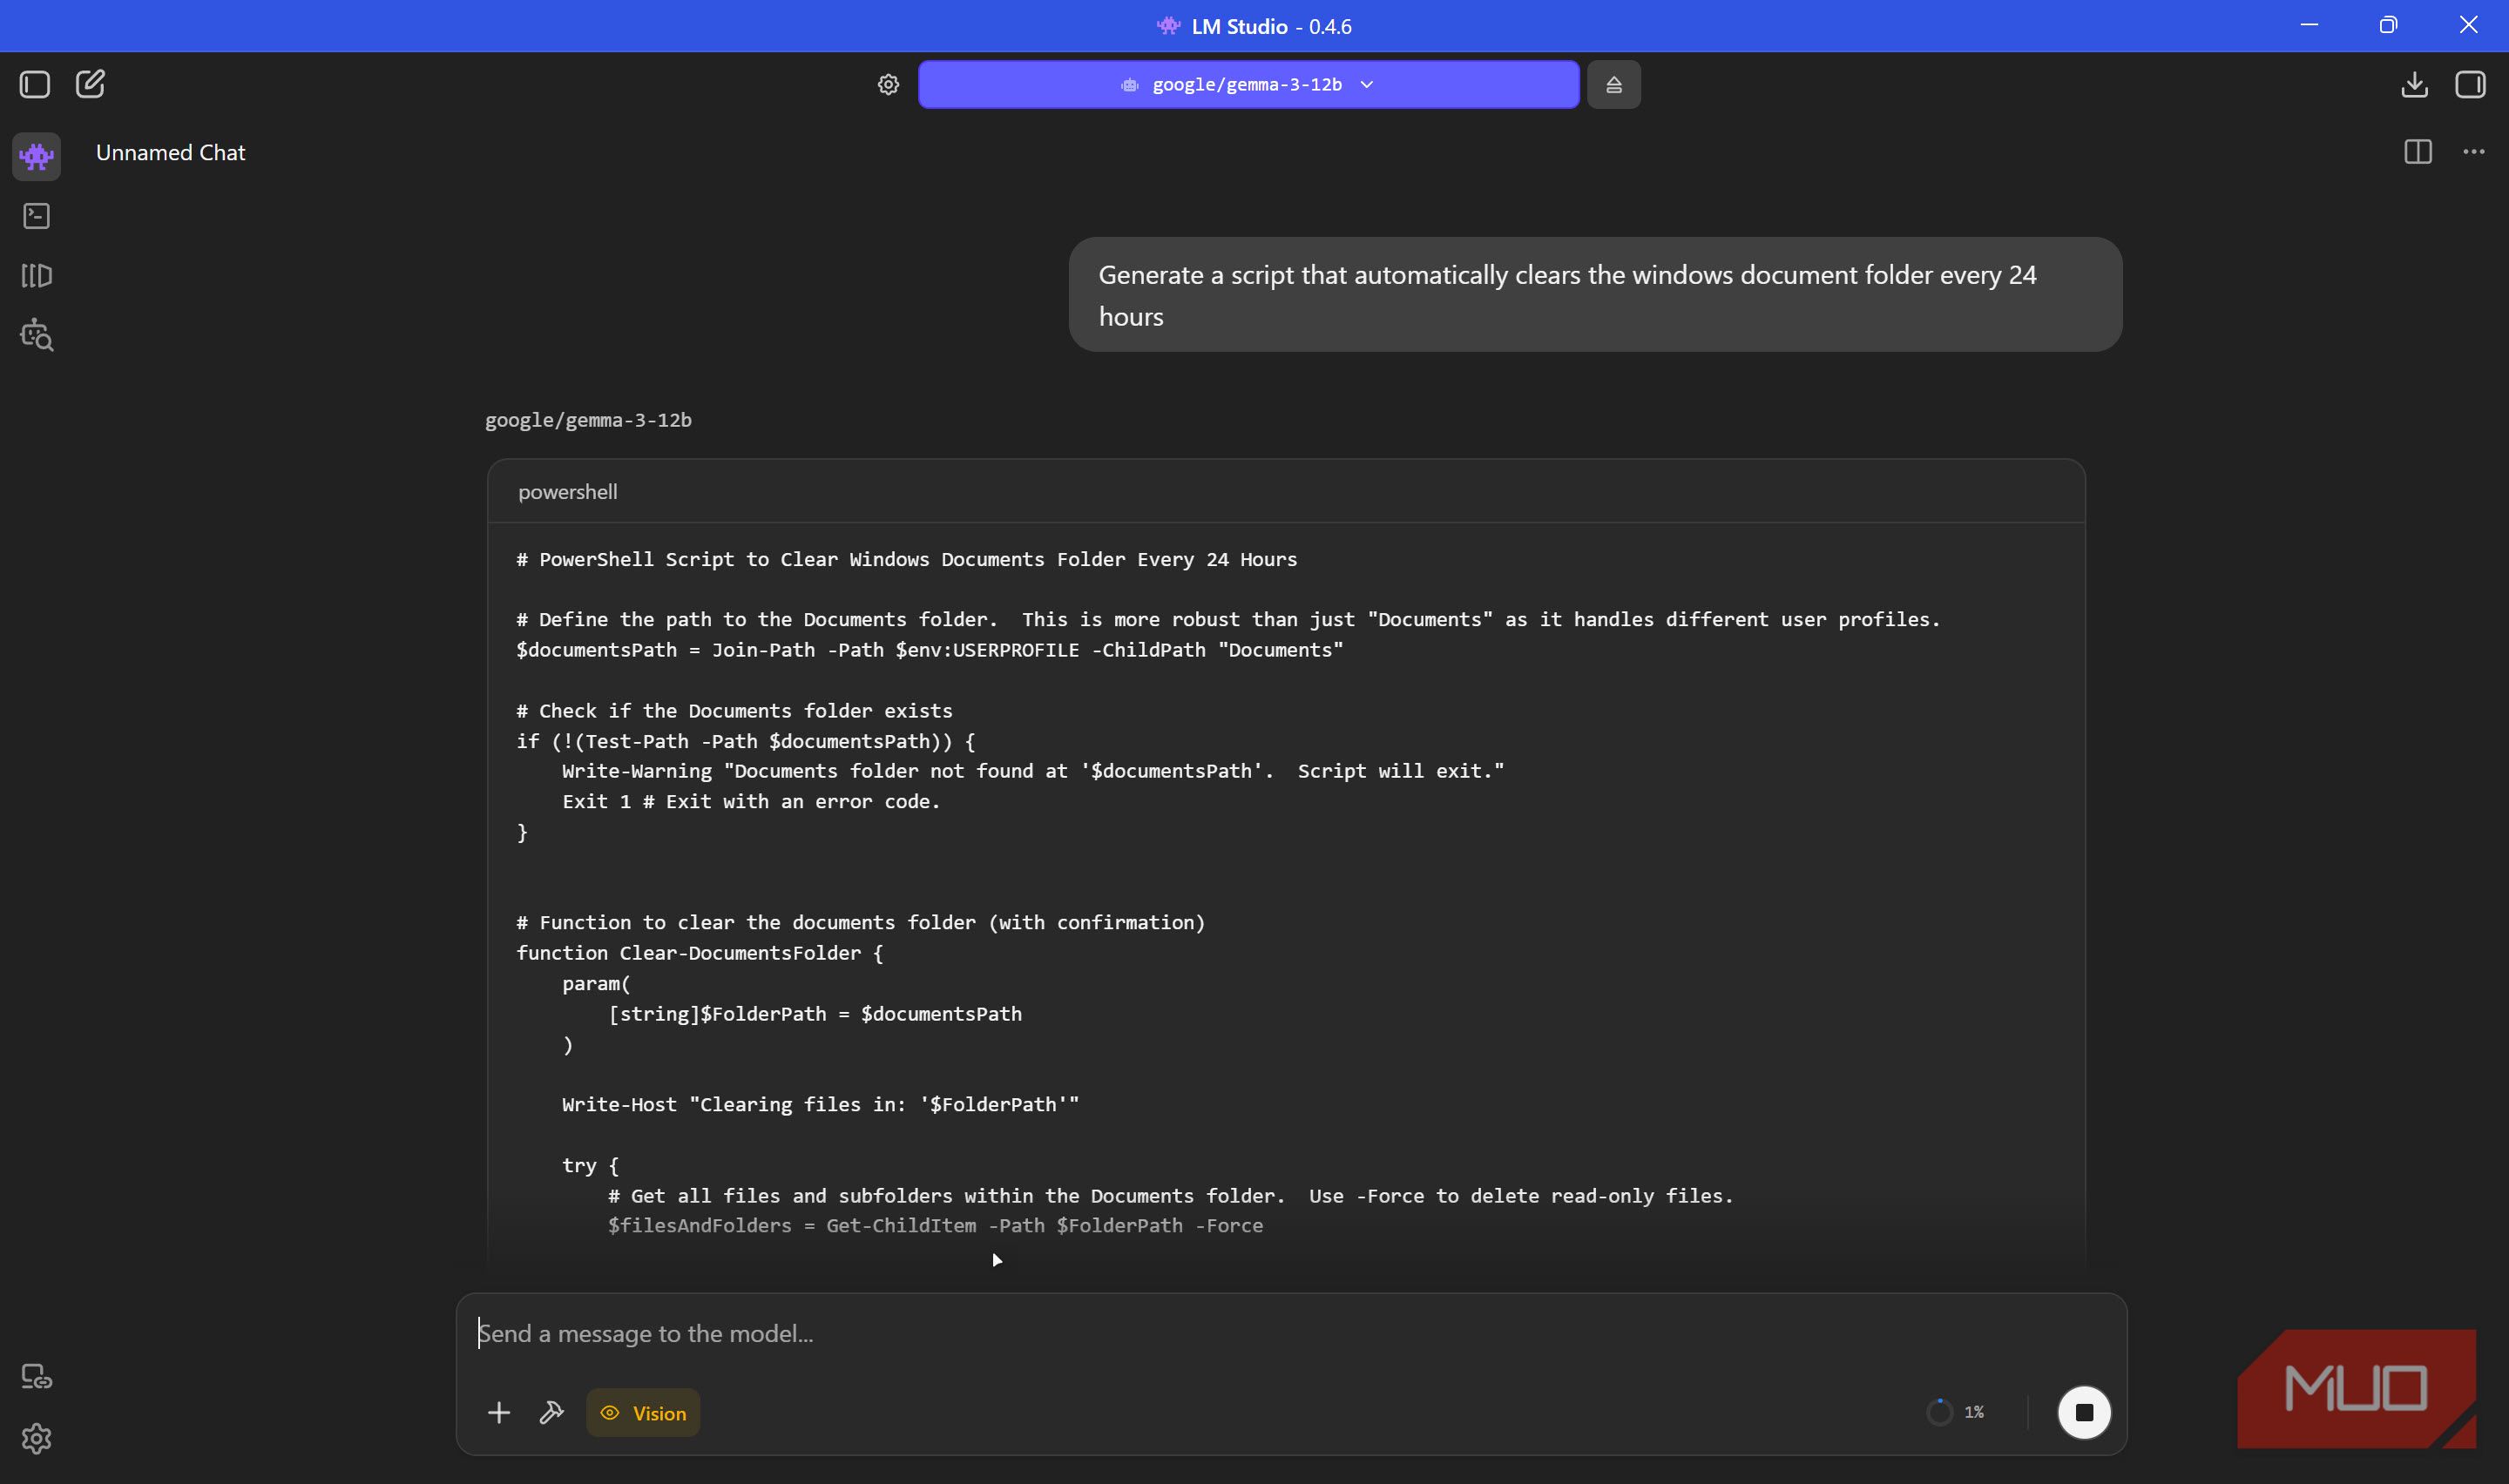The image size is (2509, 1484).
Task: Open the chat view via purple robot icon
Action: 37,156
